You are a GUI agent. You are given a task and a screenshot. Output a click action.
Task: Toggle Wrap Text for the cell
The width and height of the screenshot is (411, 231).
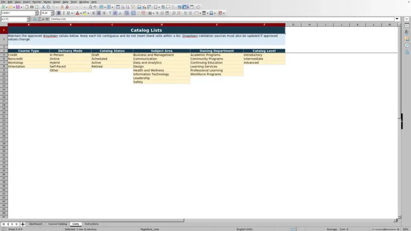[127, 13]
